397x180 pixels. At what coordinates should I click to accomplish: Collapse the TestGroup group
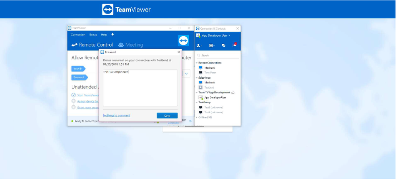197,103
